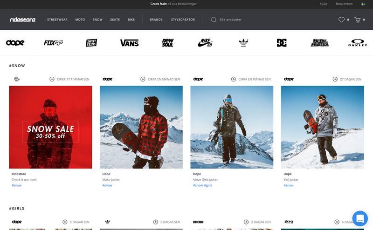
Task: Open the Mako Jacket title link
Action: (111, 180)
